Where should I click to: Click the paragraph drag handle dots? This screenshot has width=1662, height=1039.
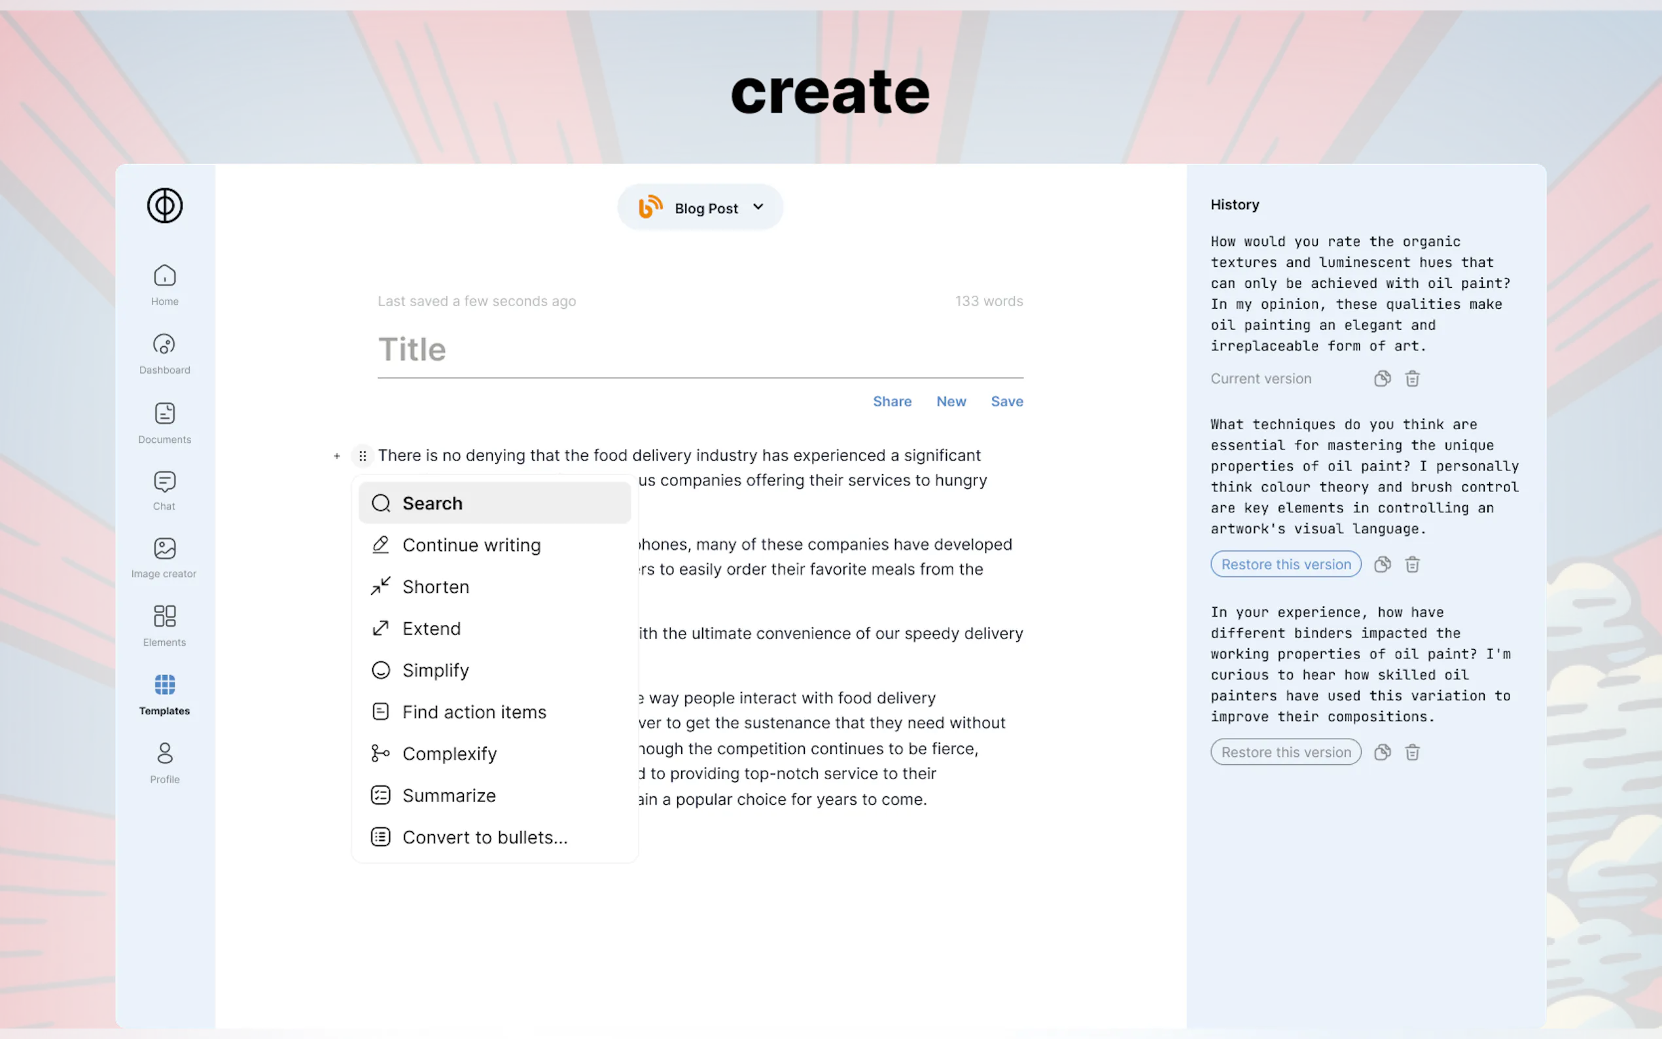coord(362,455)
